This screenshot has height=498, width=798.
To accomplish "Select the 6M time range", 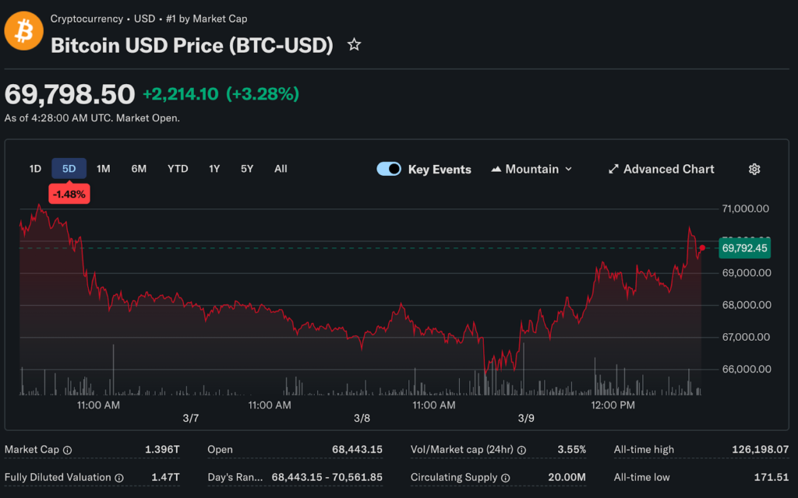I will (x=139, y=169).
